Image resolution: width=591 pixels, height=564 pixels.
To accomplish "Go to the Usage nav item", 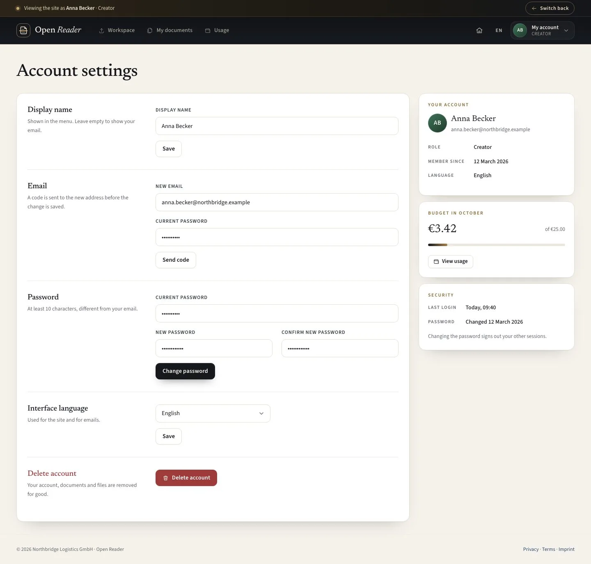I will [x=217, y=30].
